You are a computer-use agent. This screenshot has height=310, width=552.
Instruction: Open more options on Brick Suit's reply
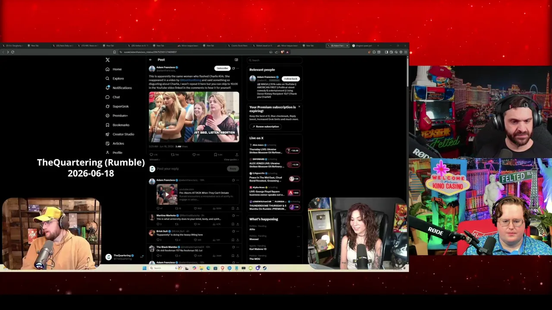[238, 231]
